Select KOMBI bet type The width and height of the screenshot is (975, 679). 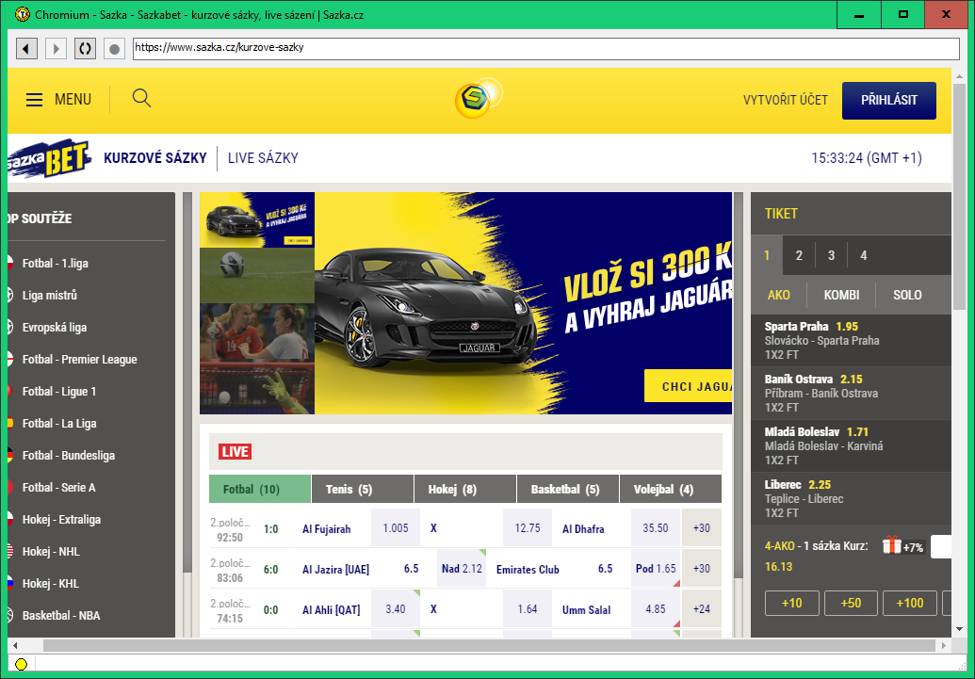(x=841, y=295)
